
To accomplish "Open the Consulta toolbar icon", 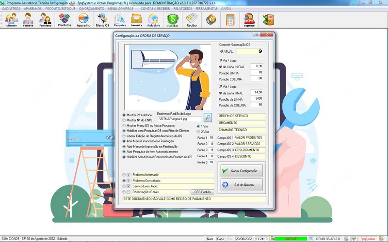I will coord(136,20).
